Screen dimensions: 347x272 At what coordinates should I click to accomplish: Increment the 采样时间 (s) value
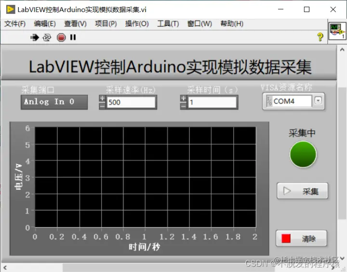point(183,99)
